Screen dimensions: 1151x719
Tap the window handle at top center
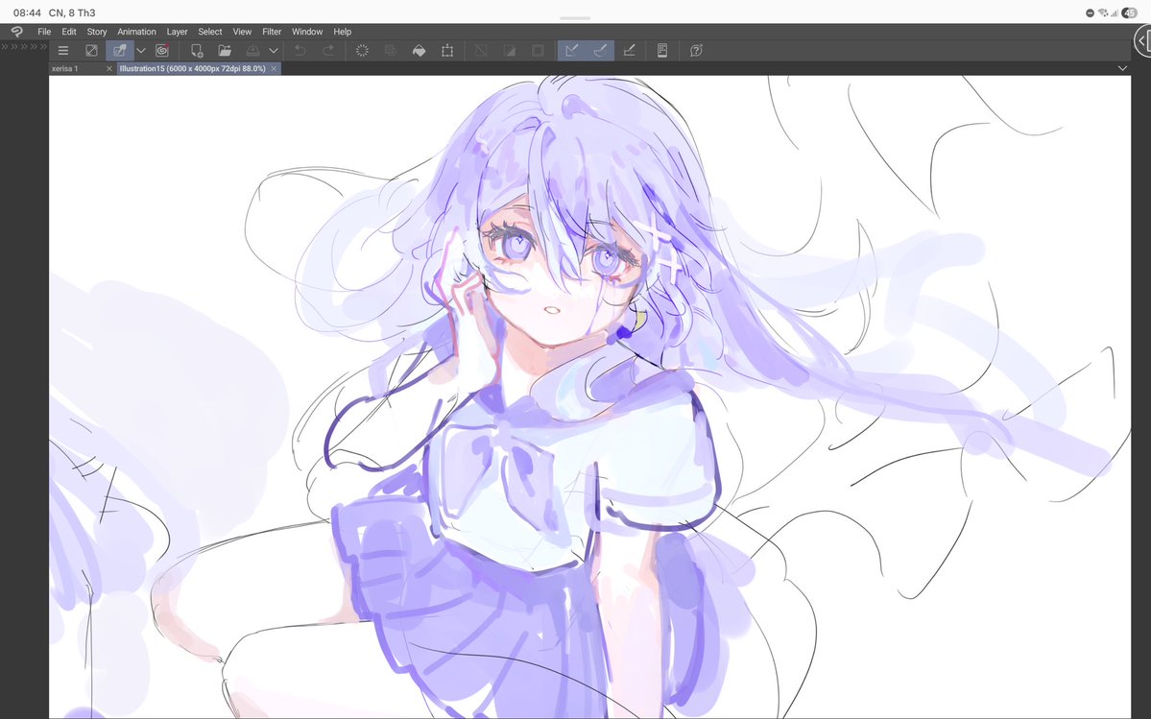(x=575, y=18)
